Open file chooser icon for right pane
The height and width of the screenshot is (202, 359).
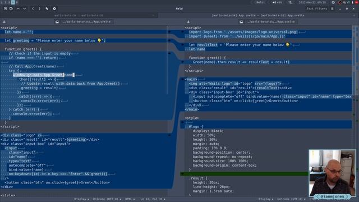pyautogui.click(x=241, y=22)
